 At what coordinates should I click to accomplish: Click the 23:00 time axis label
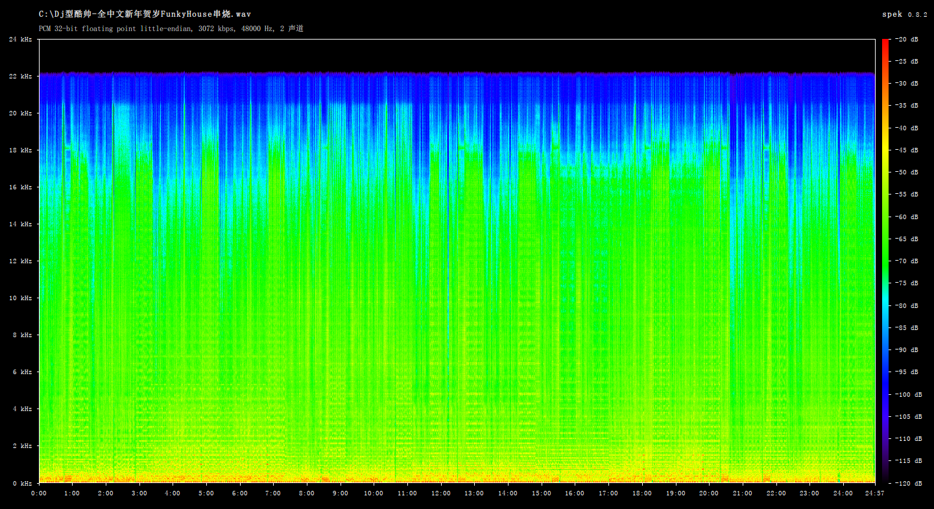pyautogui.click(x=809, y=493)
